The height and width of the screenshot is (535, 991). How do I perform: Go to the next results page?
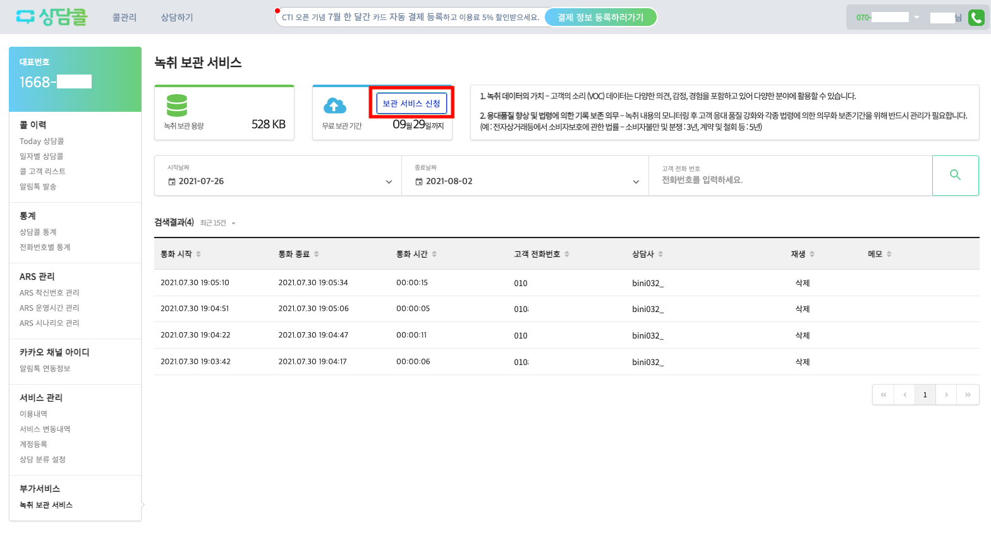946,395
